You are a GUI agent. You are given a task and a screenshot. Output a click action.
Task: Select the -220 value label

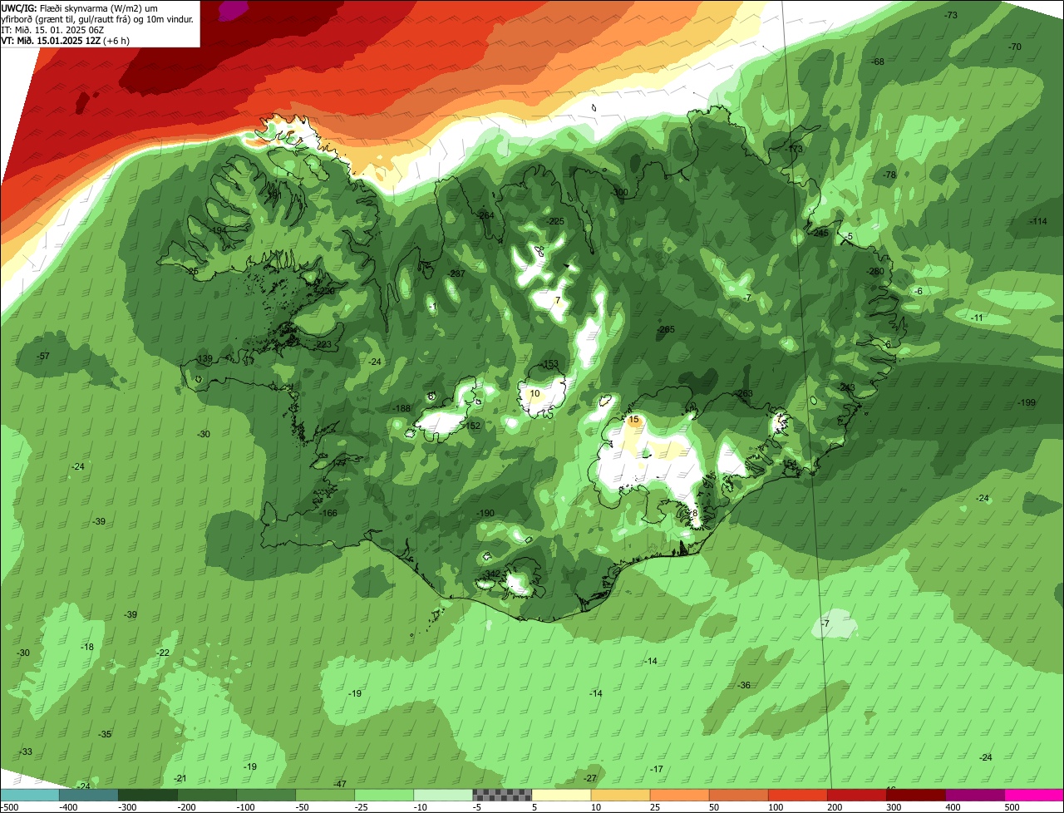(x=325, y=291)
